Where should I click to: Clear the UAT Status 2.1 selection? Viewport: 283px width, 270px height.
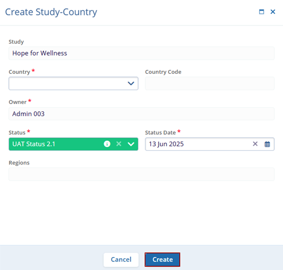pyautogui.click(x=119, y=144)
